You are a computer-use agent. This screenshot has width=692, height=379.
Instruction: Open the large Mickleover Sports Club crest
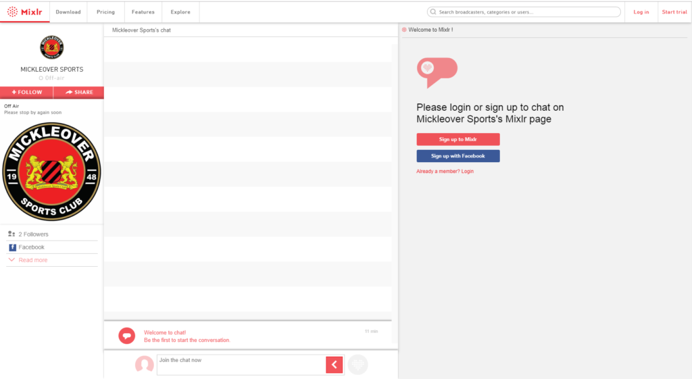51,172
